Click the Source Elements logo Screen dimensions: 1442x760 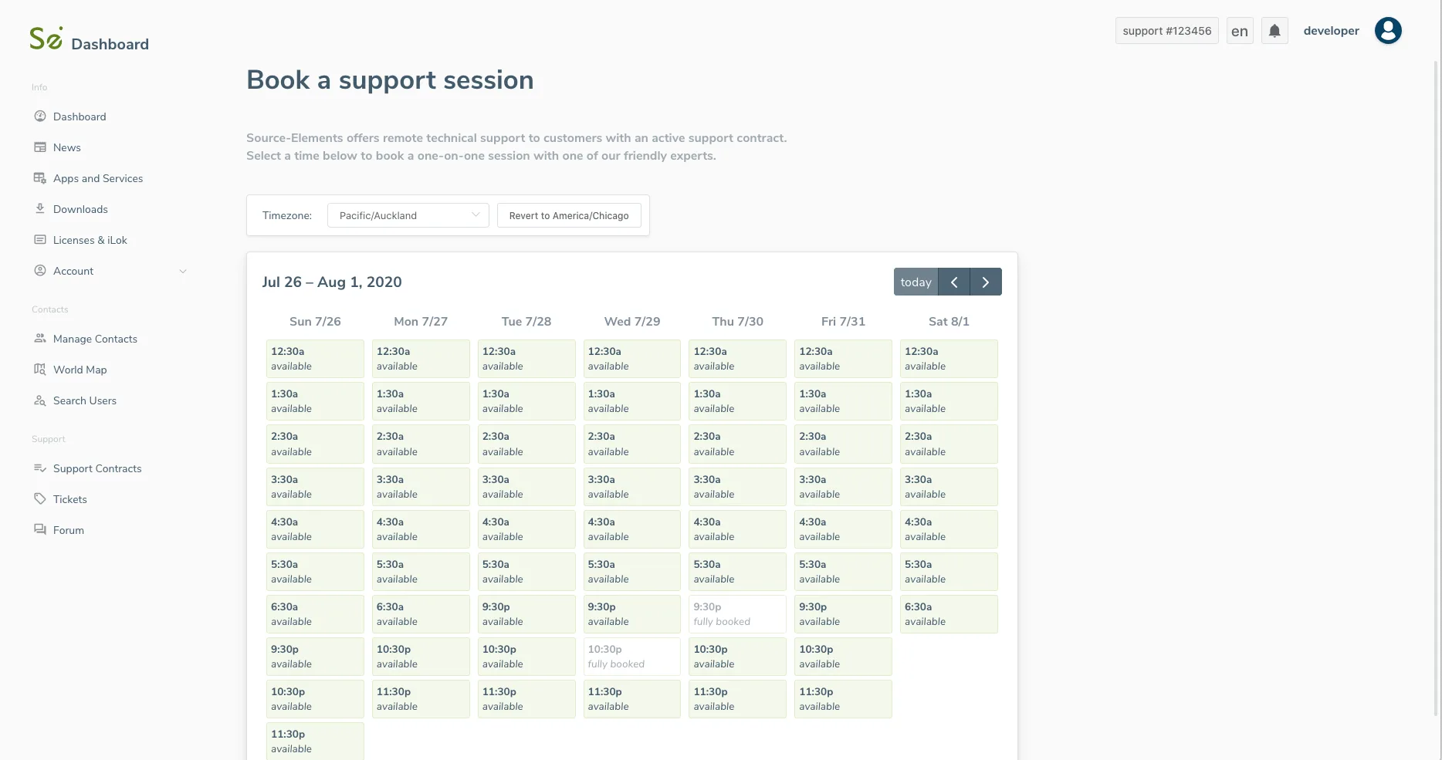pos(46,39)
